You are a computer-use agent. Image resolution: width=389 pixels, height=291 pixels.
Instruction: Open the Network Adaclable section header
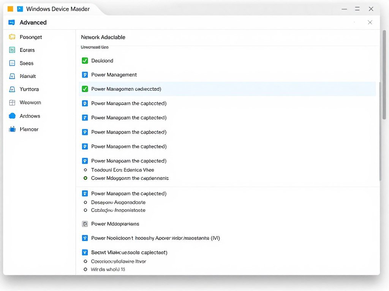103,37
